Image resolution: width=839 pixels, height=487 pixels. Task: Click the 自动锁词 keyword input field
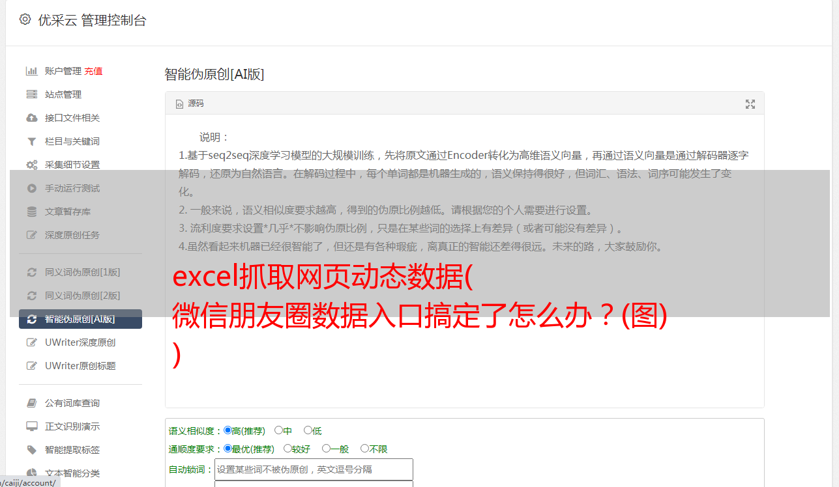point(314,469)
